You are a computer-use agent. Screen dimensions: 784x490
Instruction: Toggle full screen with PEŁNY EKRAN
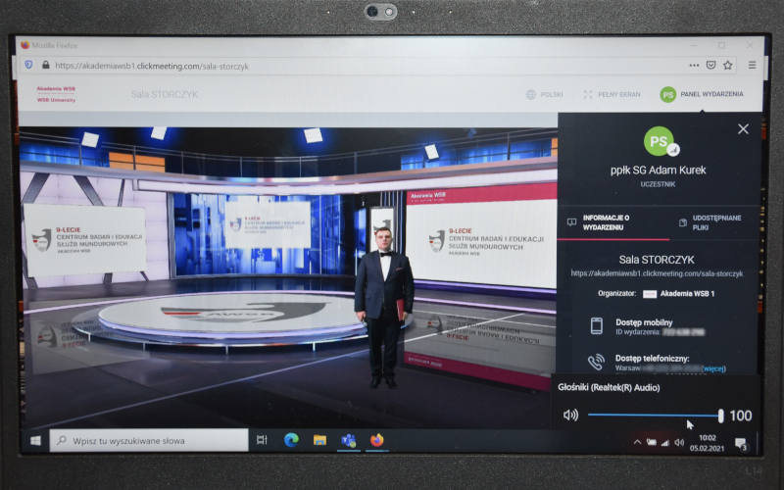[612, 95]
